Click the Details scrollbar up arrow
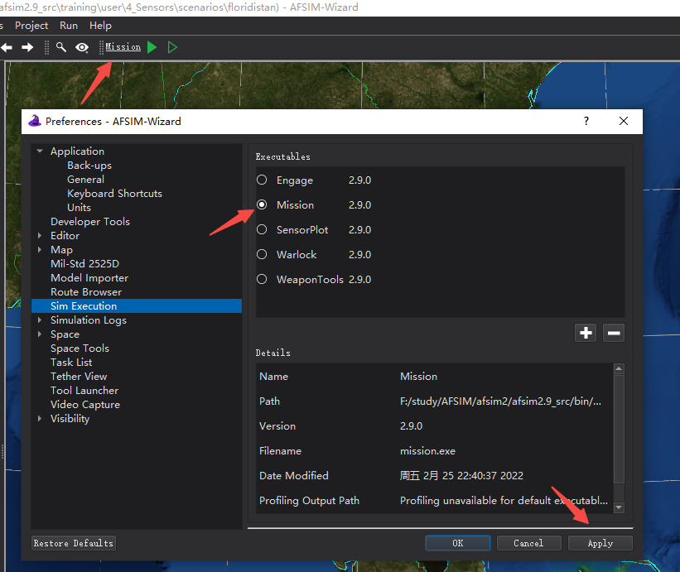The image size is (680, 572). point(619,368)
